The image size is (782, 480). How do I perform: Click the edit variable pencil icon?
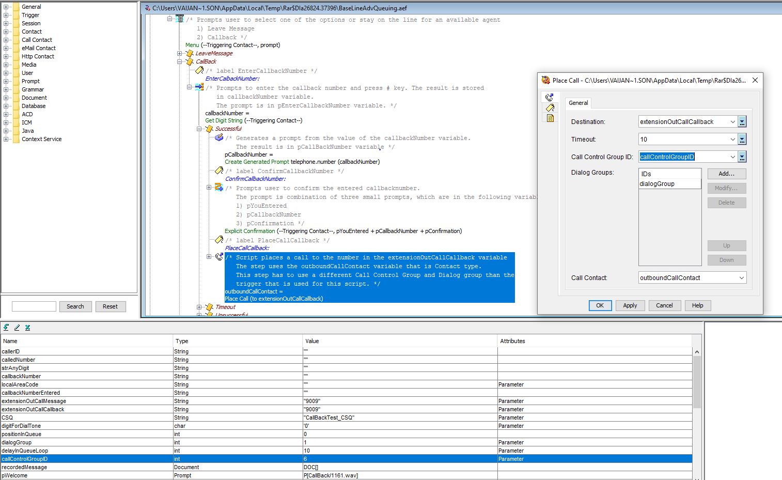click(x=17, y=327)
